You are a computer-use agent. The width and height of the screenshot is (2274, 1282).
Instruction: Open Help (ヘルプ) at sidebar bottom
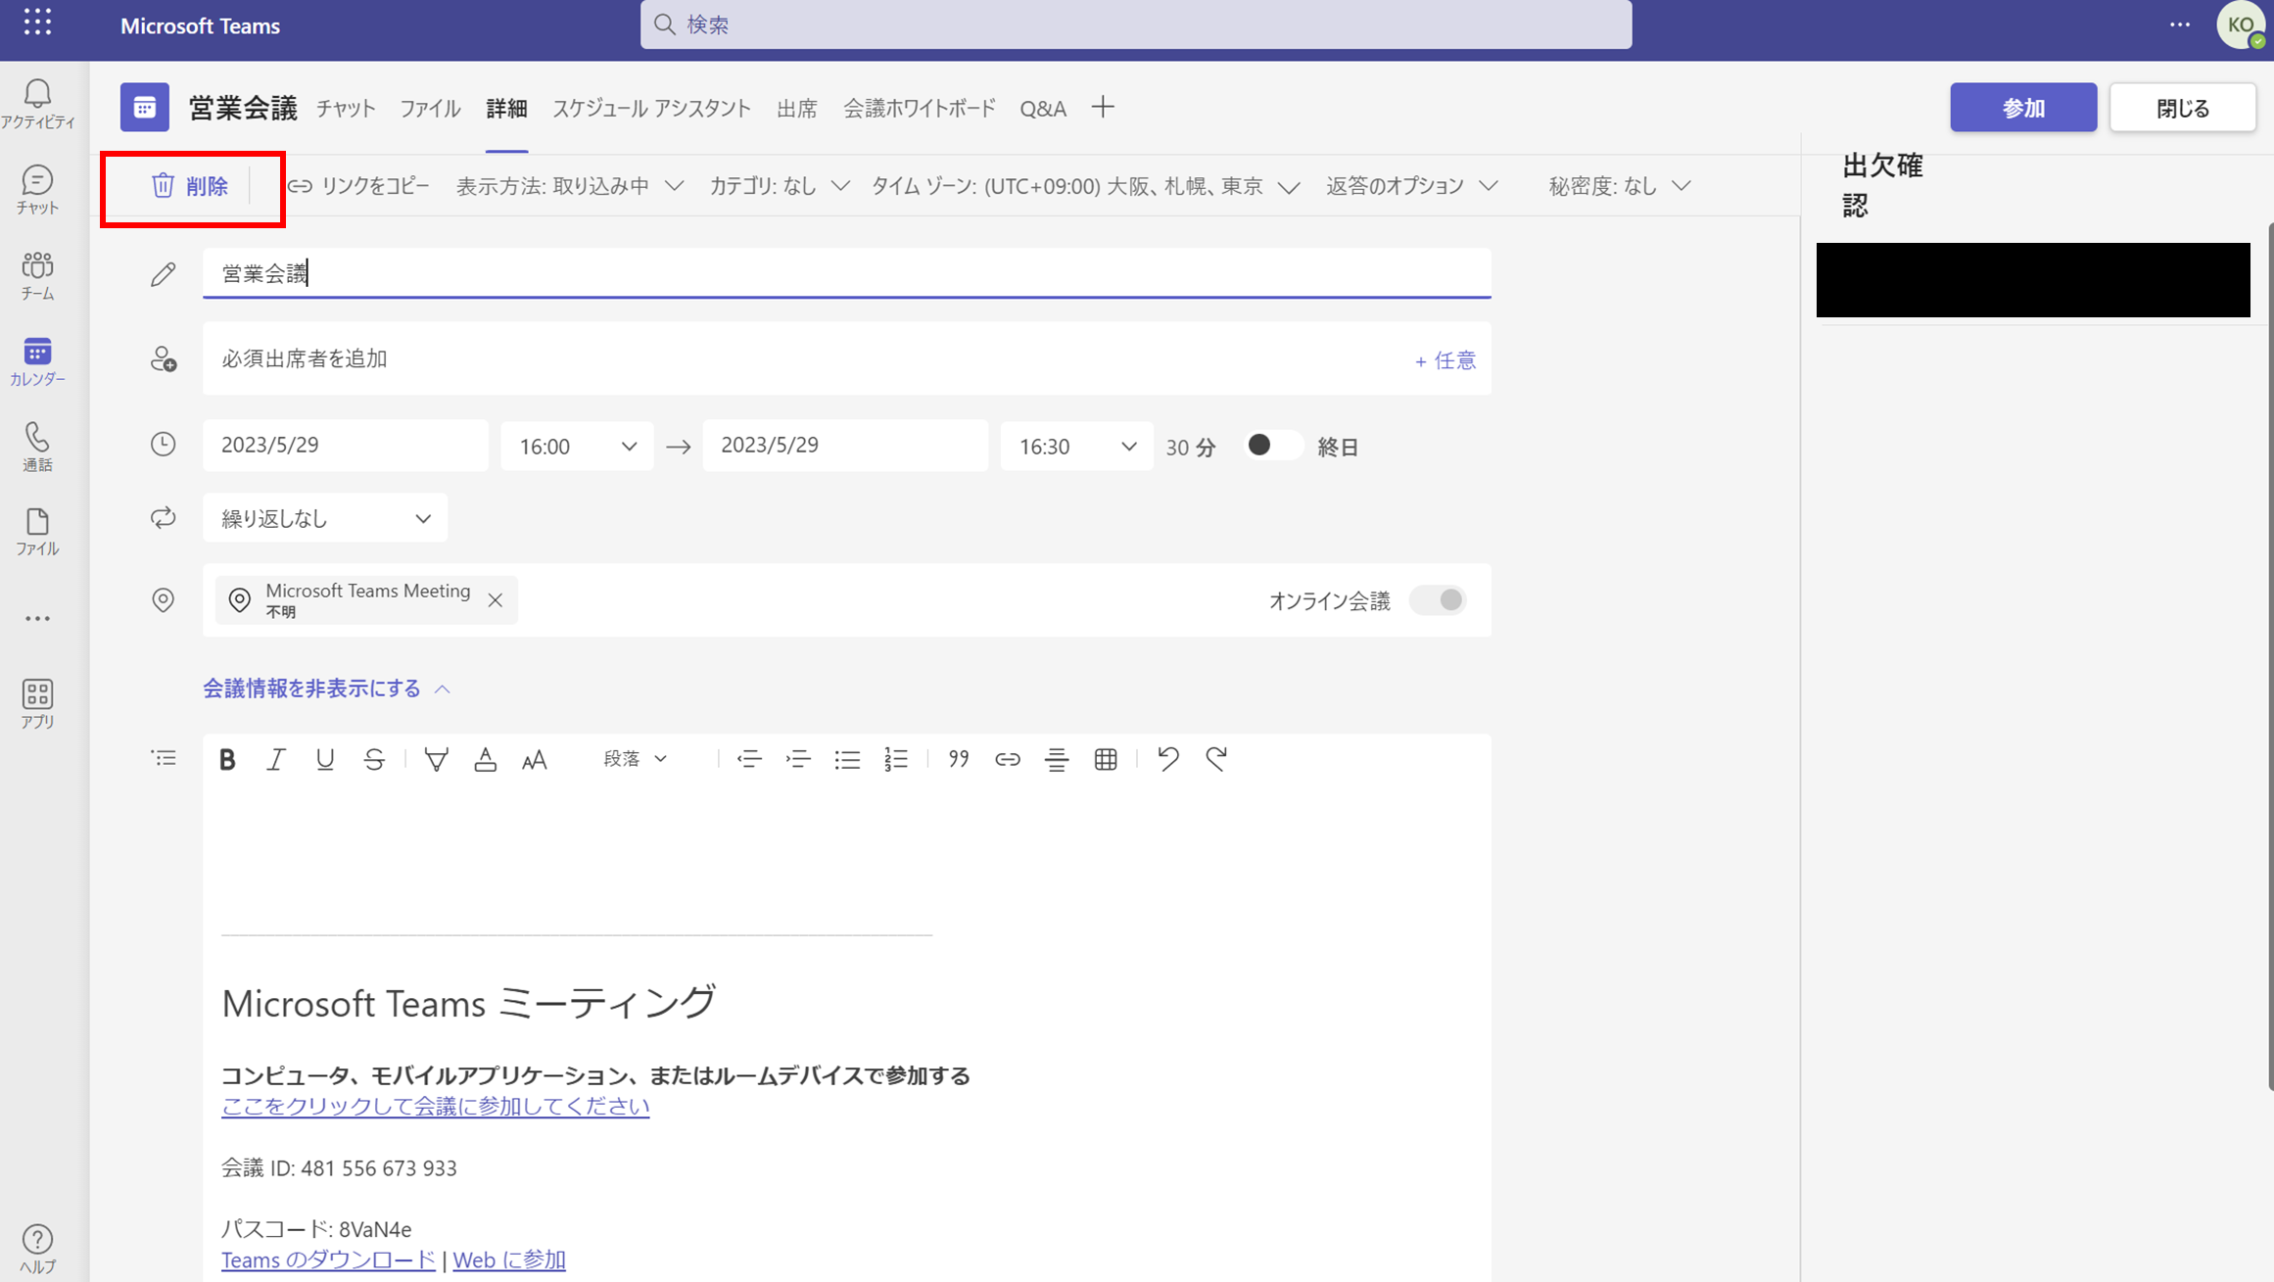37,1249
